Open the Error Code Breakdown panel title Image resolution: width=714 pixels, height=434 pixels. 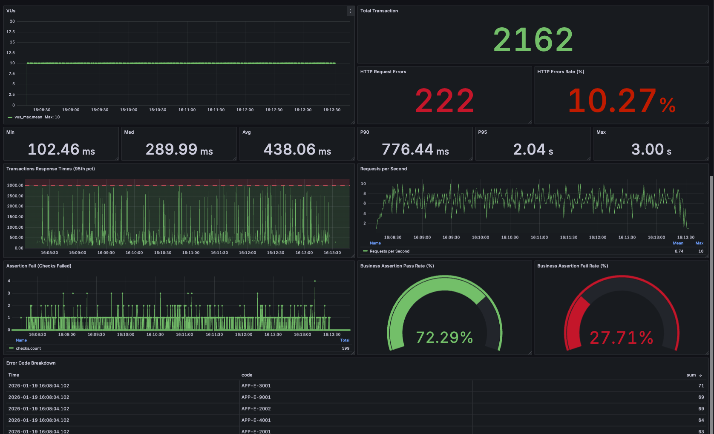coord(31,363)
